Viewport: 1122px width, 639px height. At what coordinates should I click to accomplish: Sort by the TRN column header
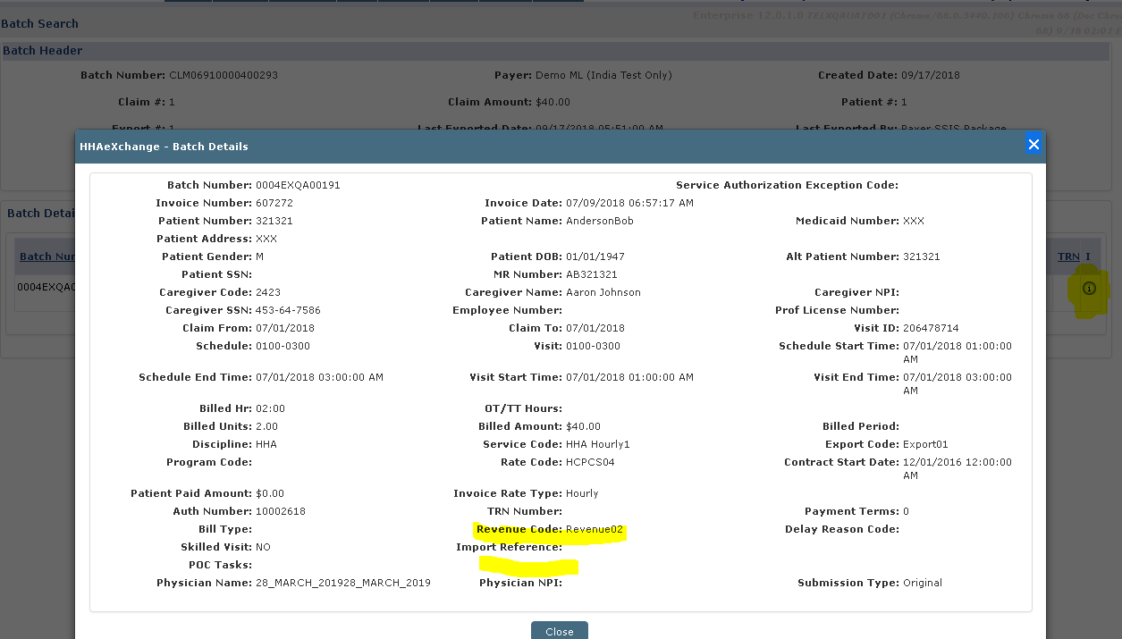tap(1068, 256)
